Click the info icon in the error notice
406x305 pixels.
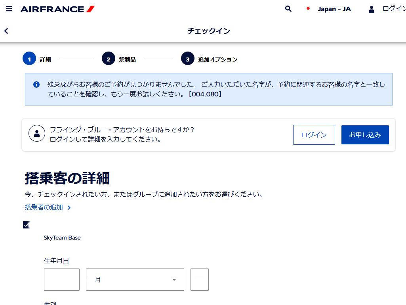(36, 84)
